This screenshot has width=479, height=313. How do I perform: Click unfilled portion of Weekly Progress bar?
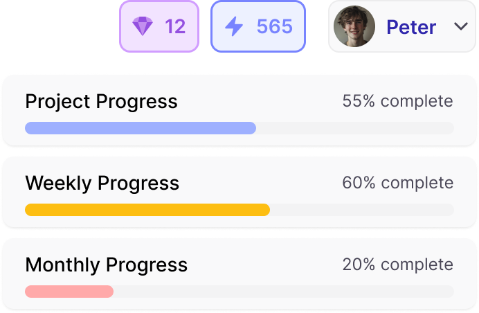[x=362, y=210]
